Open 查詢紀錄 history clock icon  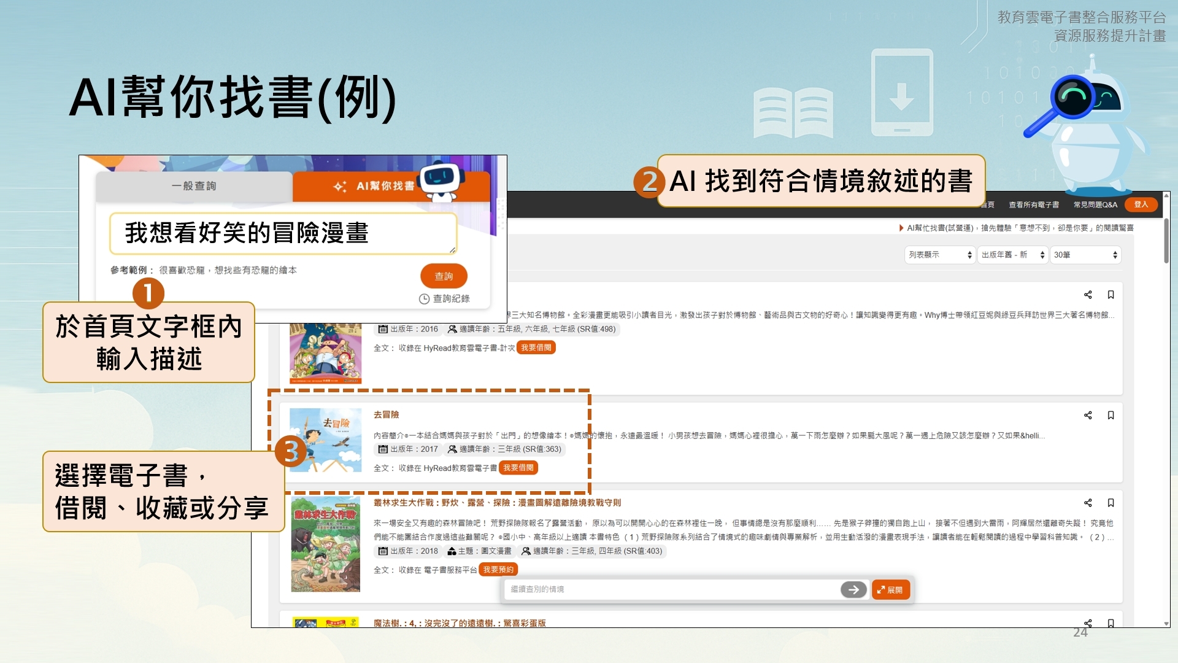[x=424, y=299]
